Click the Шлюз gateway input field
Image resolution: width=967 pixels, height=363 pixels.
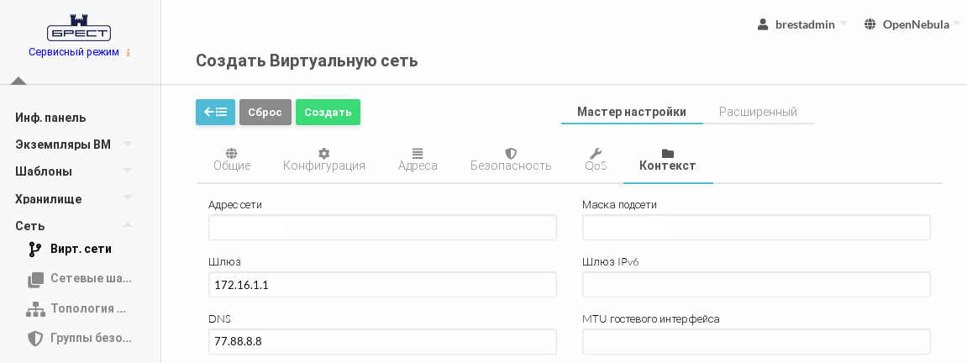click(x=382, y=285)
